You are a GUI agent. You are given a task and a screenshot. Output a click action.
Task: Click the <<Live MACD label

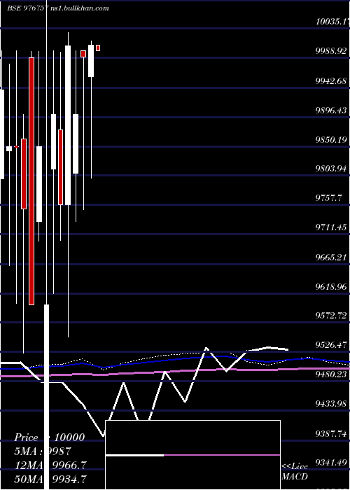[295, 471]
